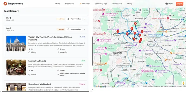Click the Shopping at Via Condotti title
The height and width of the screenshot is (92, 186).
(x=39, y=84)
